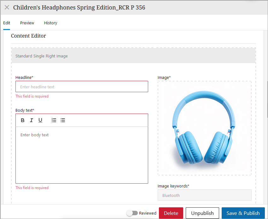The width and height of the screenshot is (268, 219).
Task: Click the Standard Single Right Image header
Action: [x=133, y=56]
